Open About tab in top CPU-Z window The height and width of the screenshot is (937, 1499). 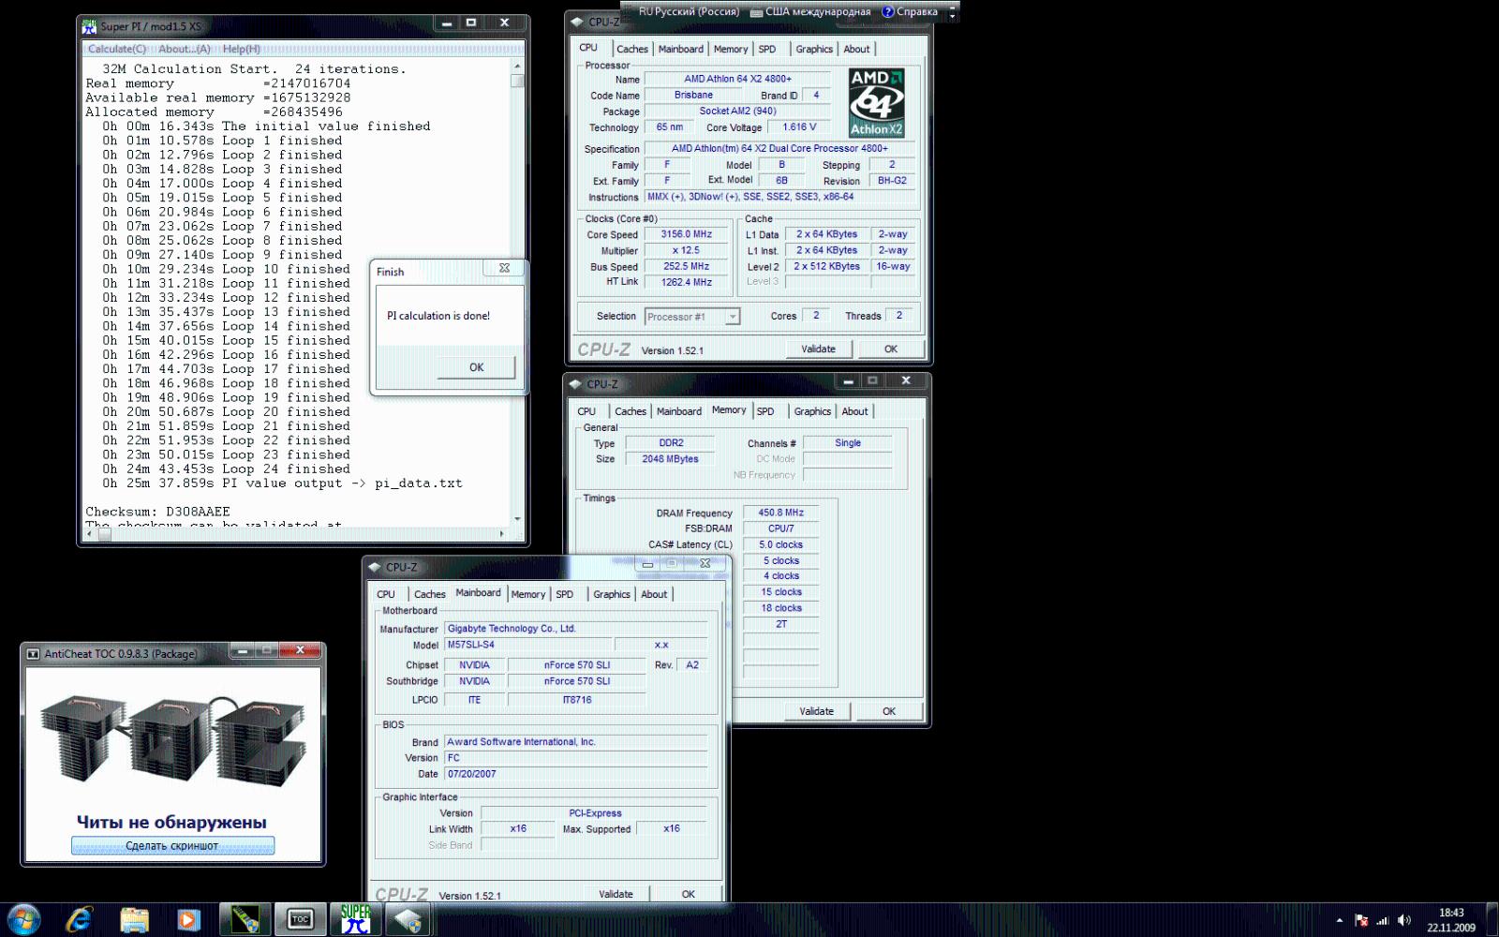(x=856, y=49)
